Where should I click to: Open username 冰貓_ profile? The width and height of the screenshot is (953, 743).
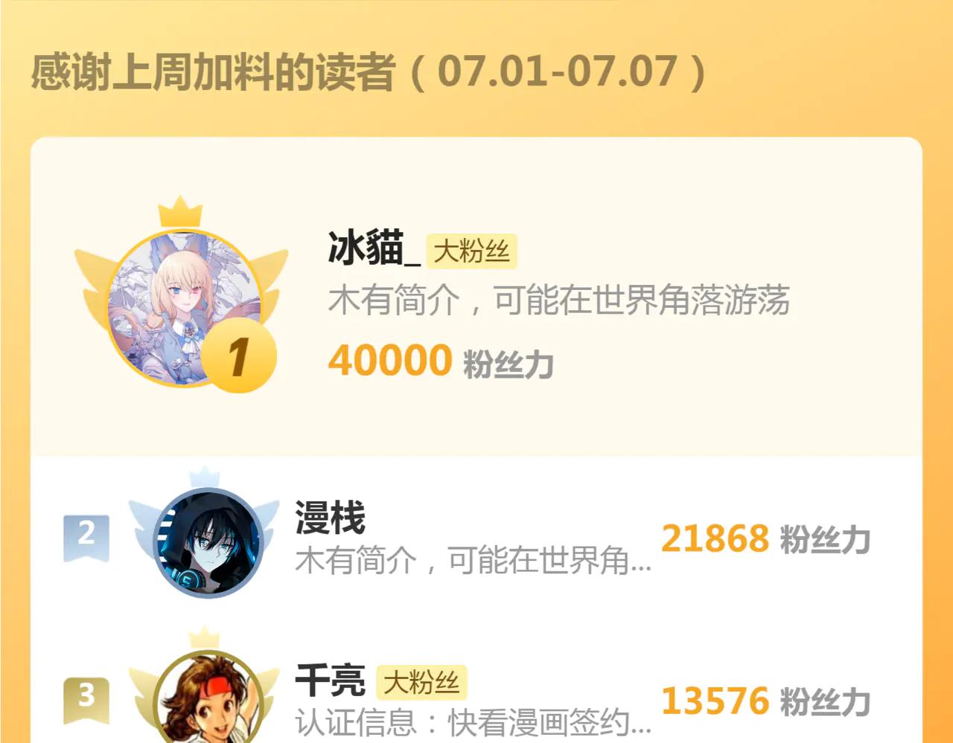374,248
